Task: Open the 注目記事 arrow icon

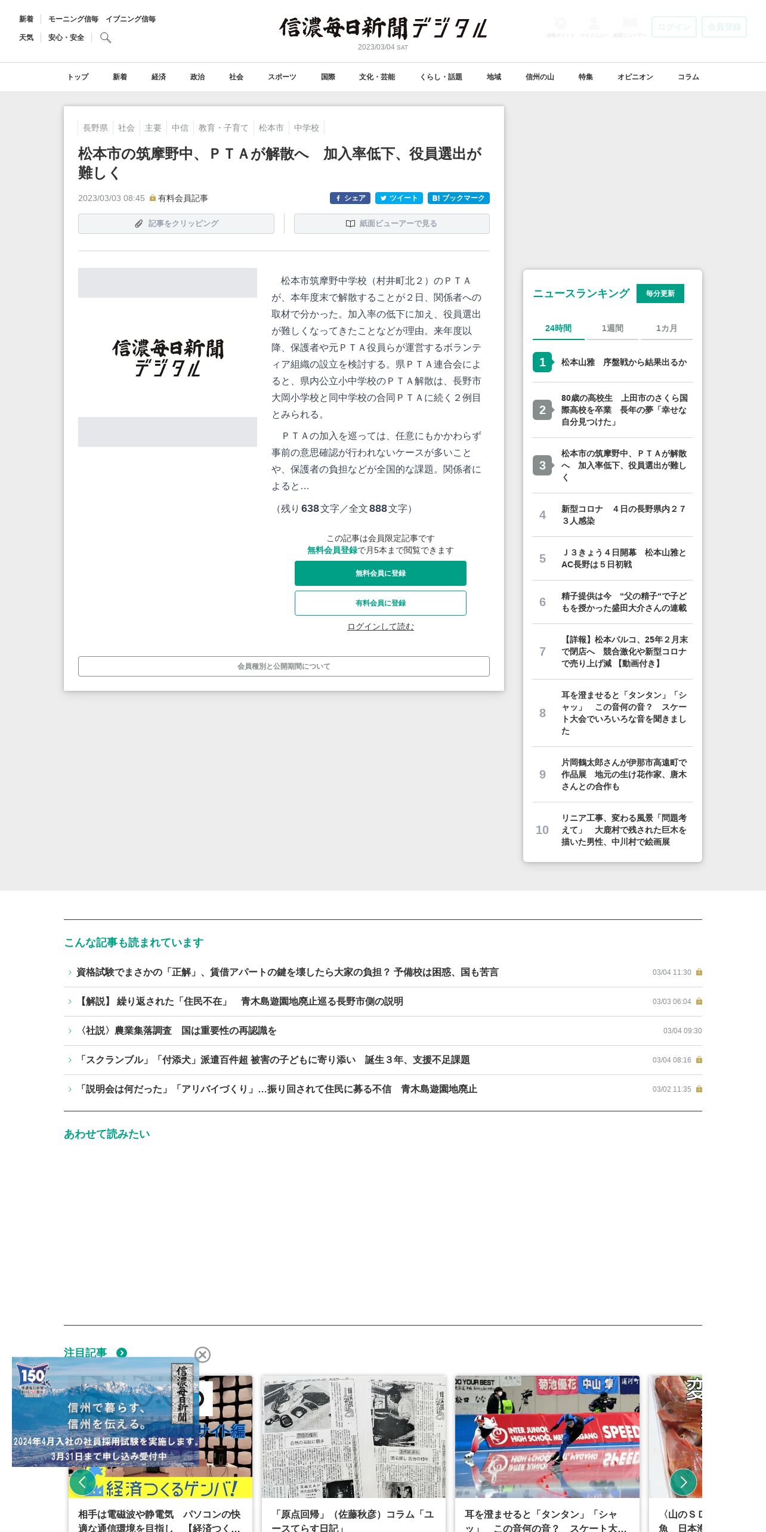Action: click(122, 1352)
